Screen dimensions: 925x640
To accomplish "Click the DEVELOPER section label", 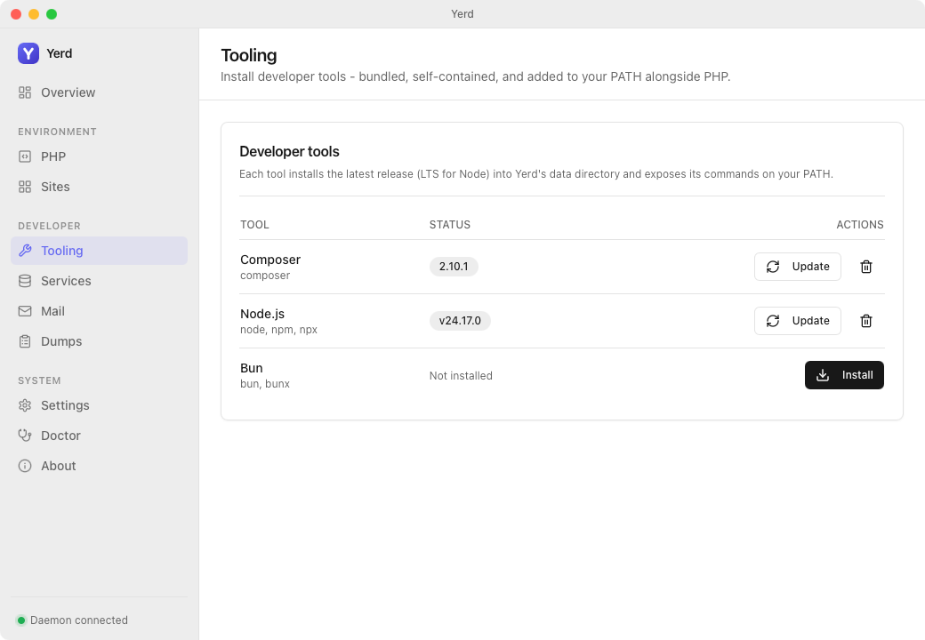I will (x=50, y=226).
